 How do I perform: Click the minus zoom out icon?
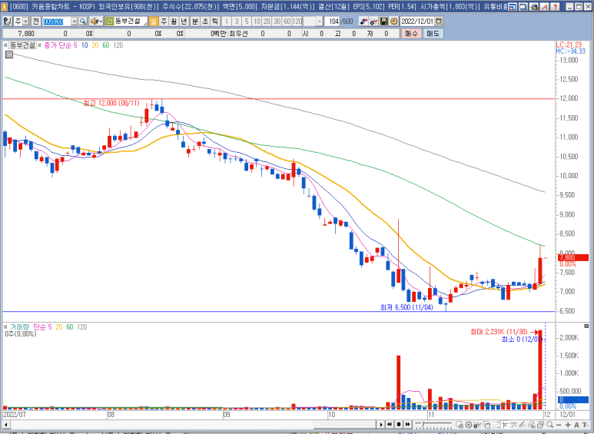(559, 425)
